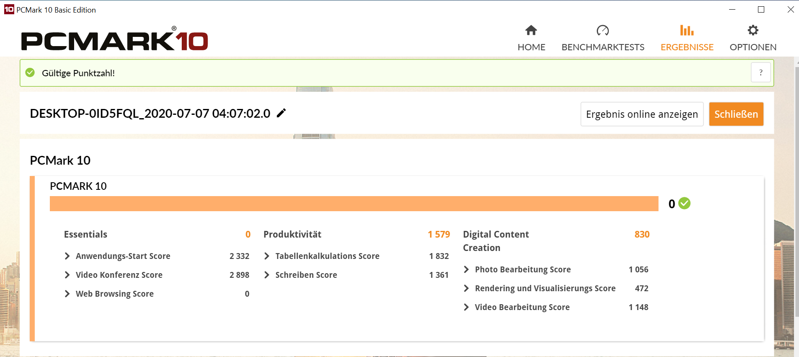Click the Digital Content Creation heading

tap(496, 241)
